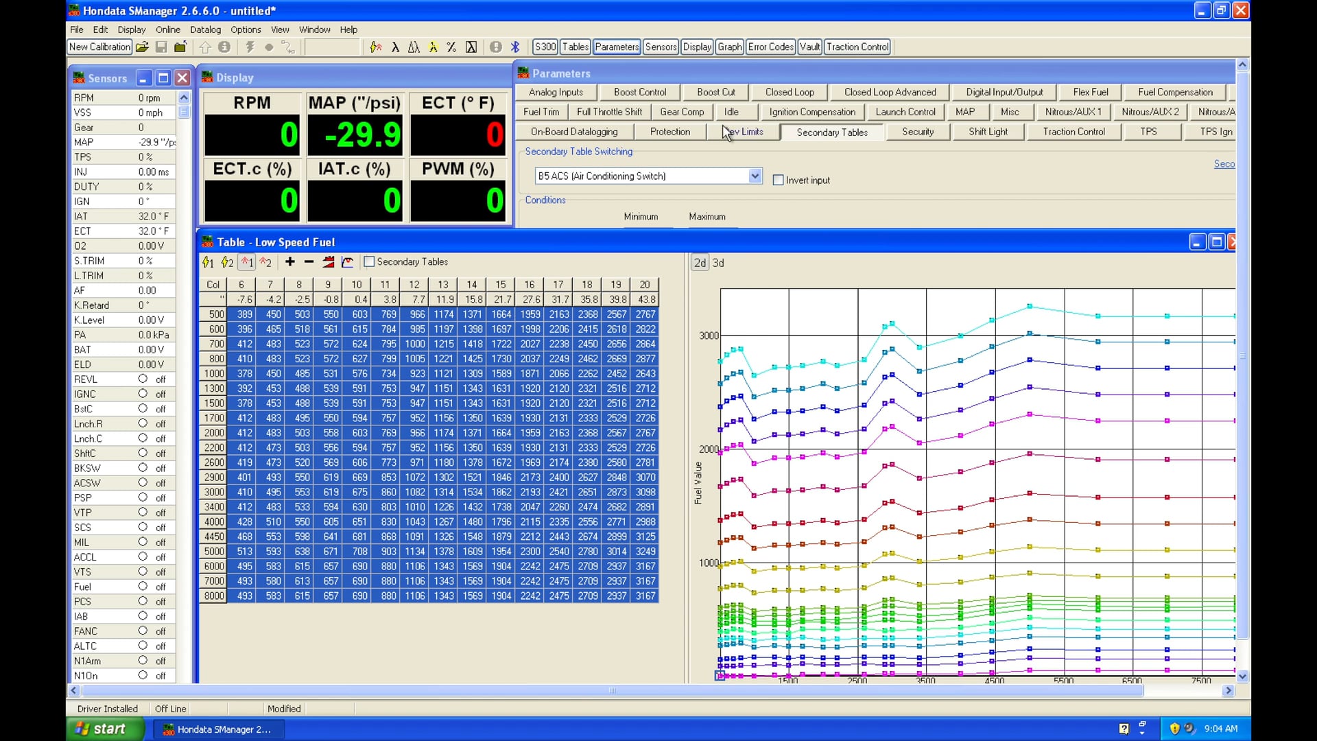This screenshot has width=1317, height=741.
Task: Open a calibration using the folder icon
Action: (142, 47)
